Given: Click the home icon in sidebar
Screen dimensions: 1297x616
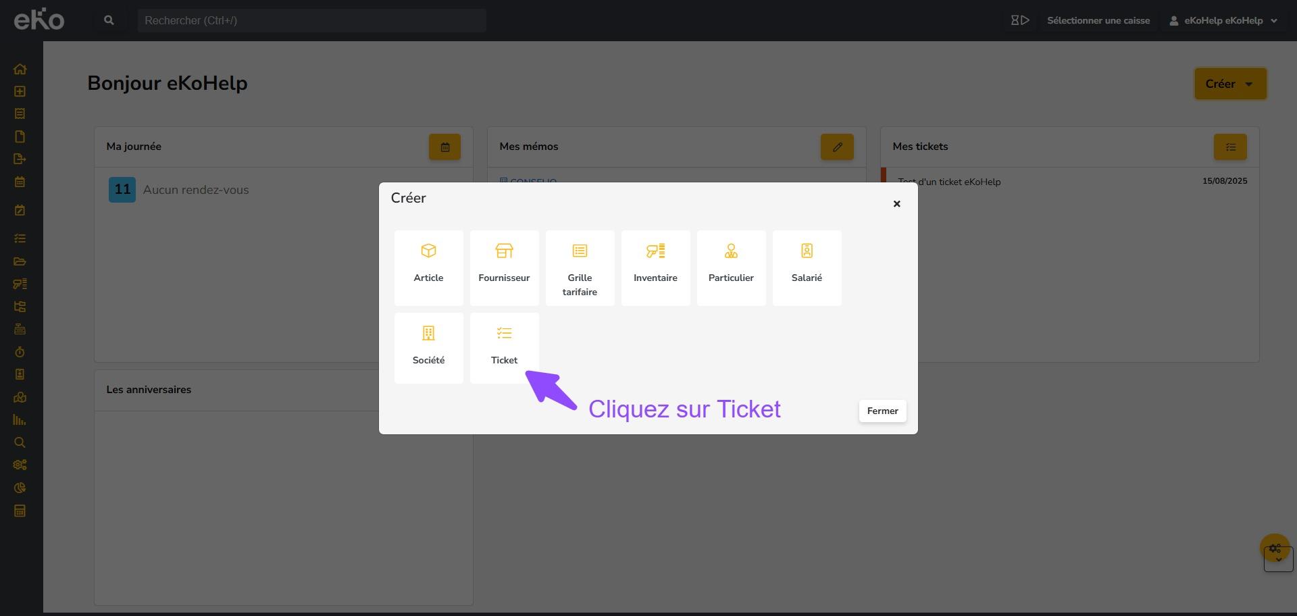Looking at the screenshot, I should 20,69.
